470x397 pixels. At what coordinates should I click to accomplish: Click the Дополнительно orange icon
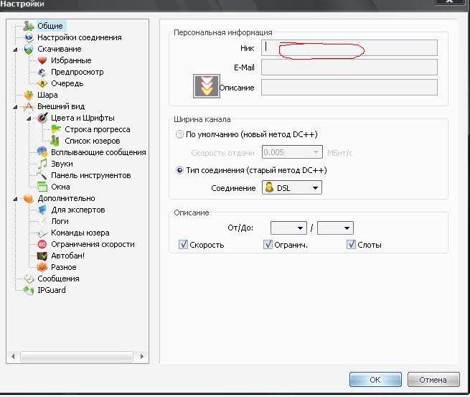pos(29,198)
